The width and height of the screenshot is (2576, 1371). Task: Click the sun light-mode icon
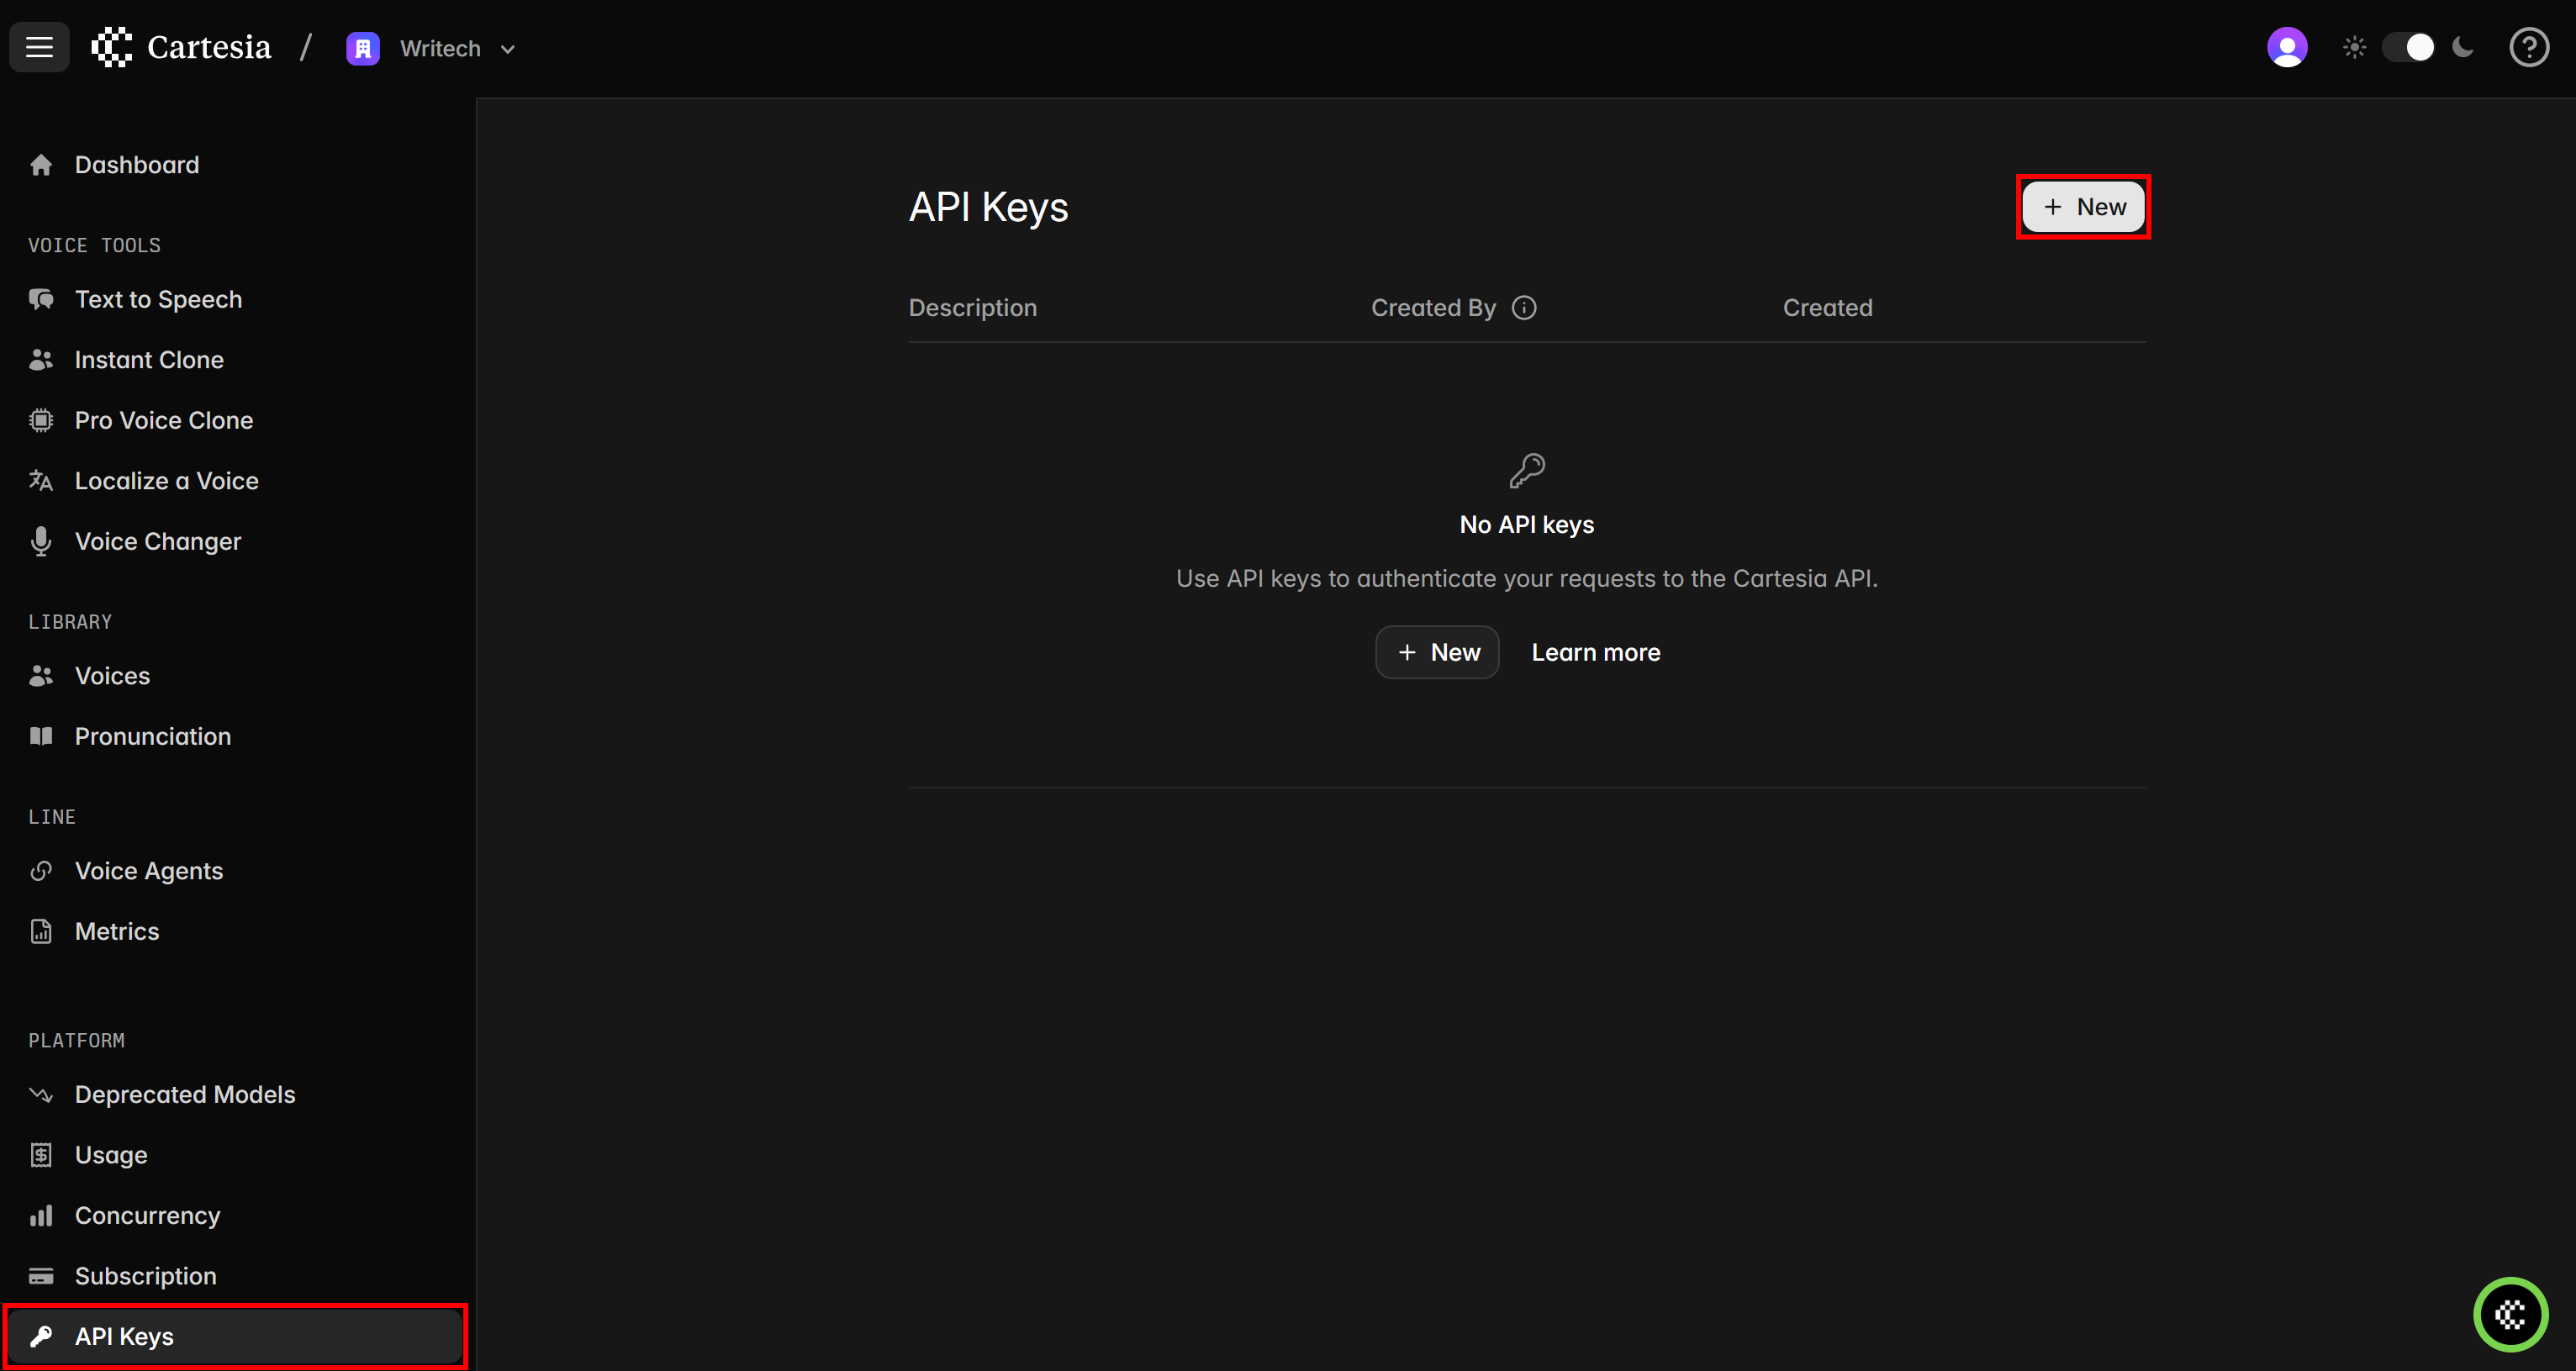2354,47
